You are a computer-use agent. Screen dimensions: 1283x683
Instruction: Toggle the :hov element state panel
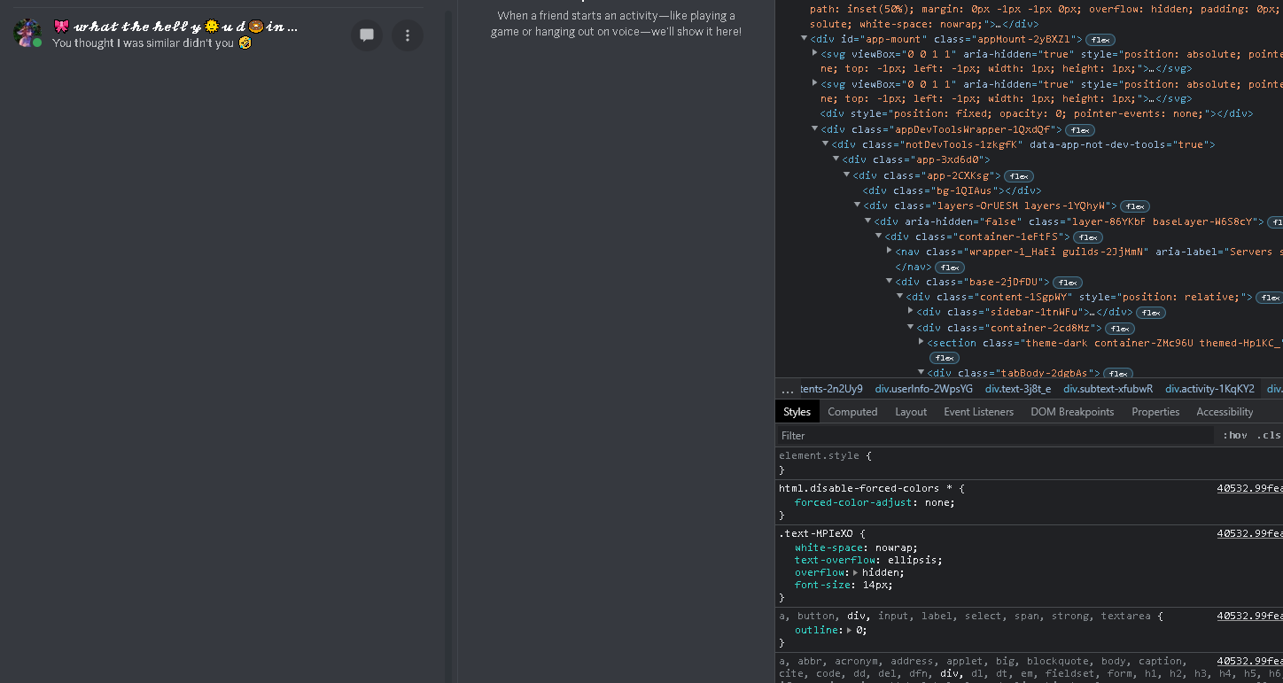click(x=1234, y=435)
